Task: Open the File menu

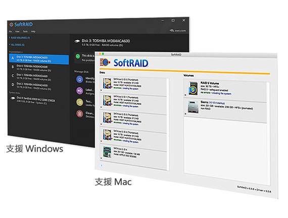Action: [10, 31]
